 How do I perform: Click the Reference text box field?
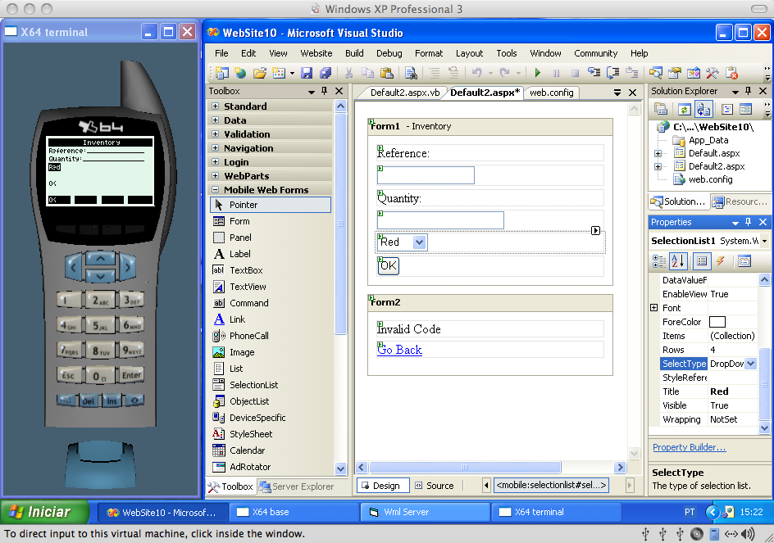click(x=426, y=175)
